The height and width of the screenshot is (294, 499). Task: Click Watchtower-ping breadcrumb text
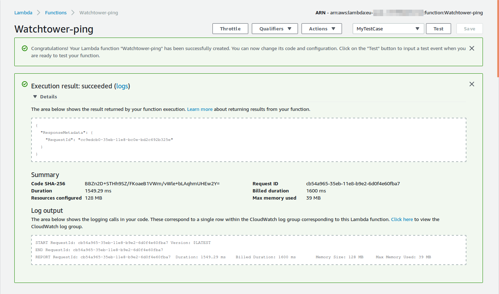99,13
